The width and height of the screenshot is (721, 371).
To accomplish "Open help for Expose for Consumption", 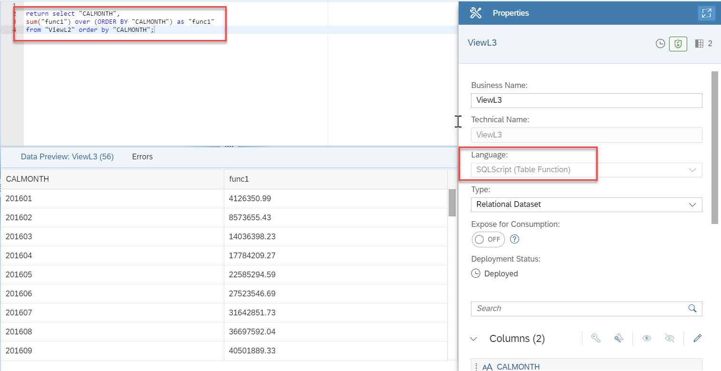I will [514, 239].
